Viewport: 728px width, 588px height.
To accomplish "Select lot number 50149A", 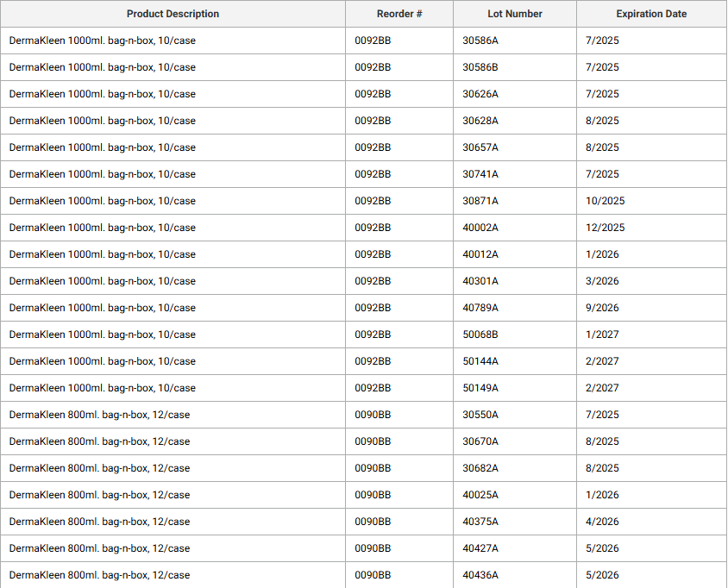I will click(480, 388).
